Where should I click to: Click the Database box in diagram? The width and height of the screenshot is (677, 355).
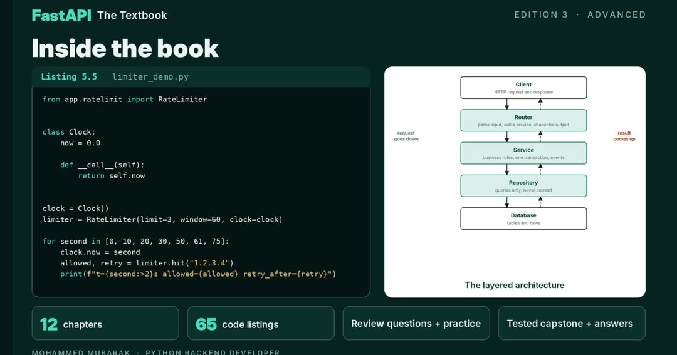tap(523, 219)
